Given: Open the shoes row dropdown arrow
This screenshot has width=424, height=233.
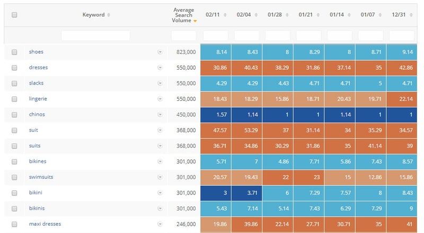Looking at the screenshot, I should point(160,52).
